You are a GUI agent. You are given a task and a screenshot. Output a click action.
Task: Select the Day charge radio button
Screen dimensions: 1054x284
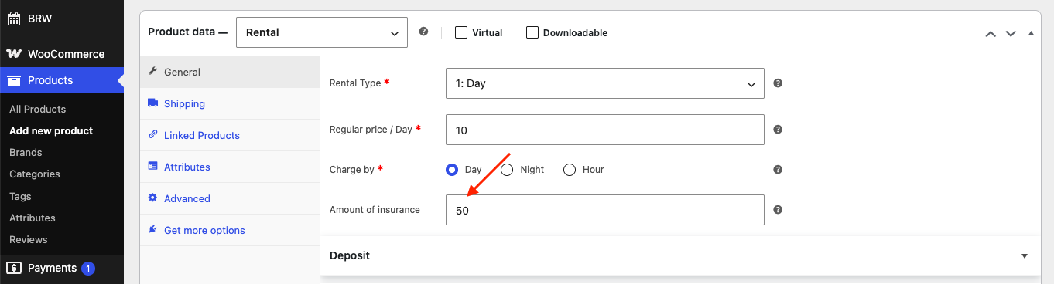point(453,170)
